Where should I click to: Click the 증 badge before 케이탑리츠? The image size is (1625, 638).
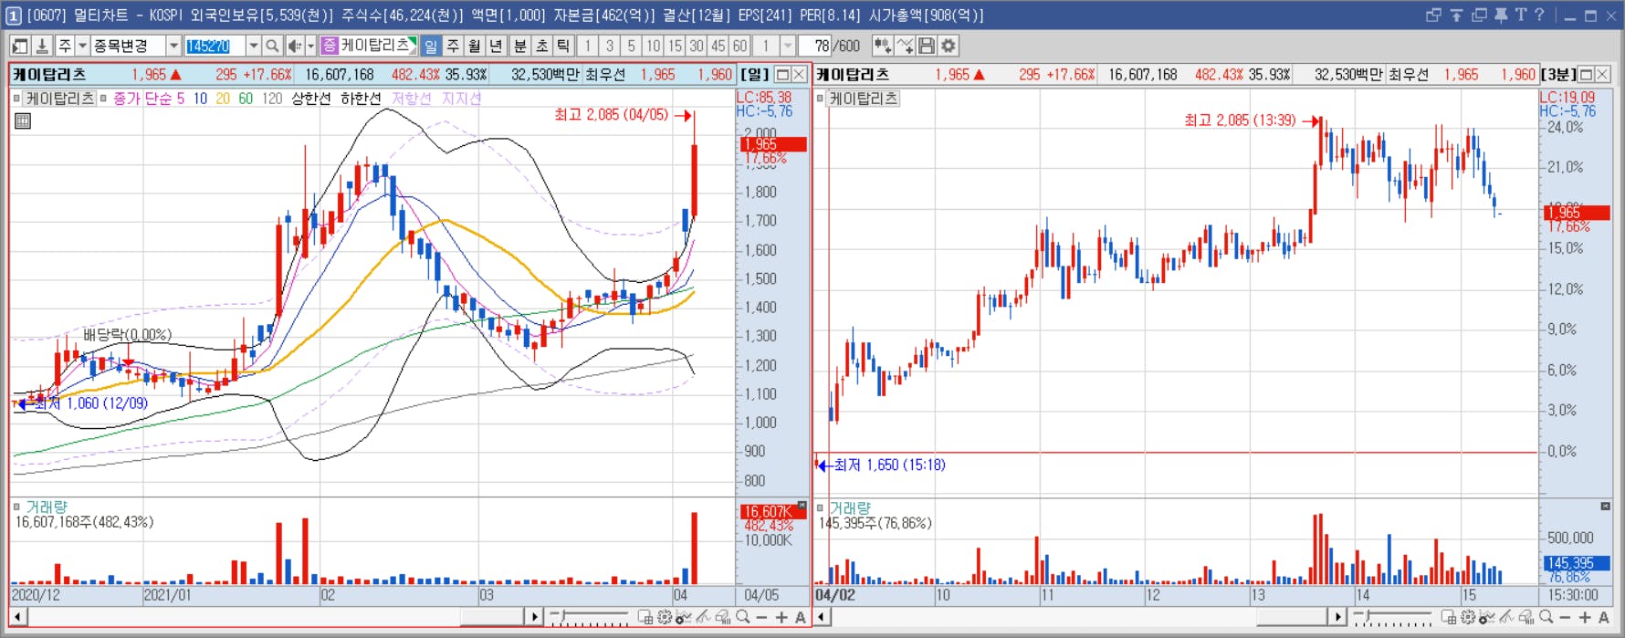pyautogui.click(x=330, y=45)
